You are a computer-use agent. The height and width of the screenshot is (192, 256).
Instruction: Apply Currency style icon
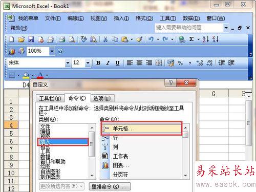[170, 63]
